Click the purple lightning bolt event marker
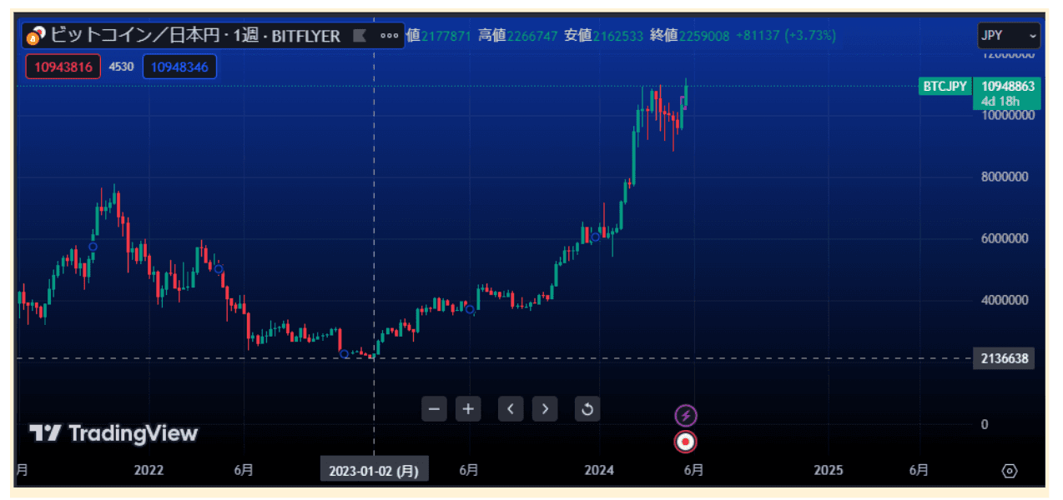1063x500 pixels. click(x=686, y=415)
